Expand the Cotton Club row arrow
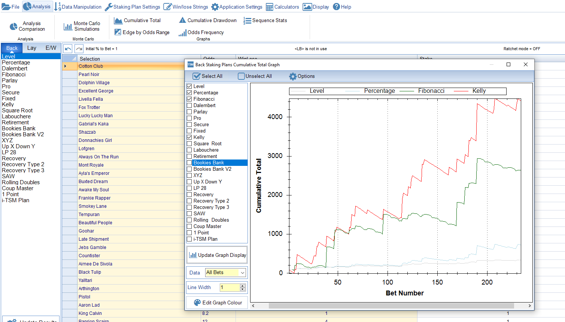This screenshot has width=565, height=322. click(65, 66)
